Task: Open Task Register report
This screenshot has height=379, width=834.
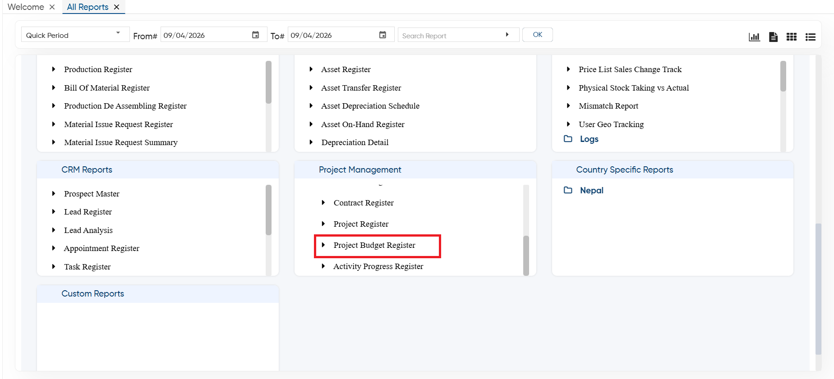Action: click(87, 267)
